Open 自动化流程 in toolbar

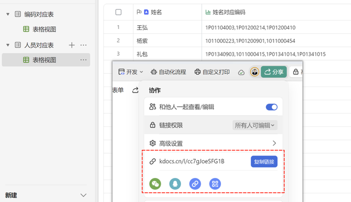[x=168, y=72]
